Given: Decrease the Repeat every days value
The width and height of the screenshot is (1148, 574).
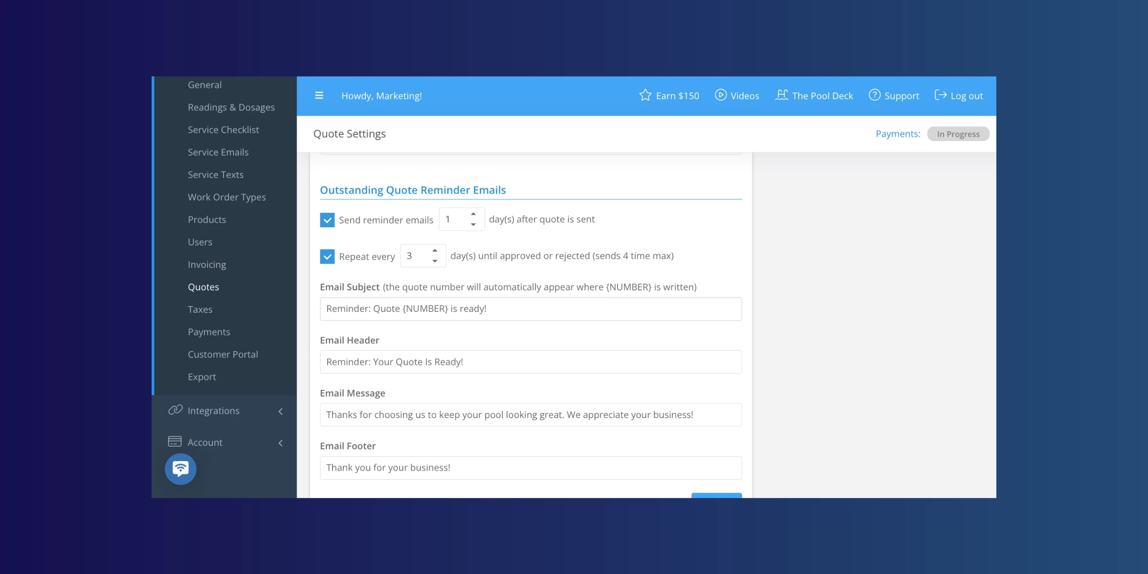Looking at the screenshot, I should tap(435, 261).
